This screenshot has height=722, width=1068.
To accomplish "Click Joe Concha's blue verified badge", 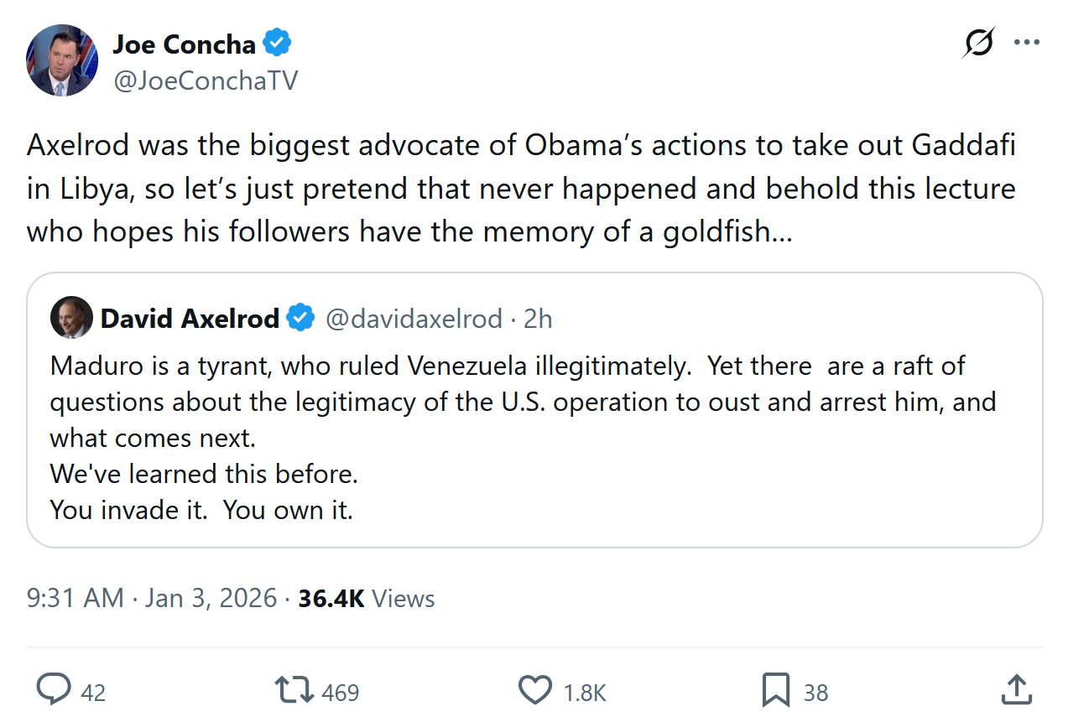I will (278, 42).
